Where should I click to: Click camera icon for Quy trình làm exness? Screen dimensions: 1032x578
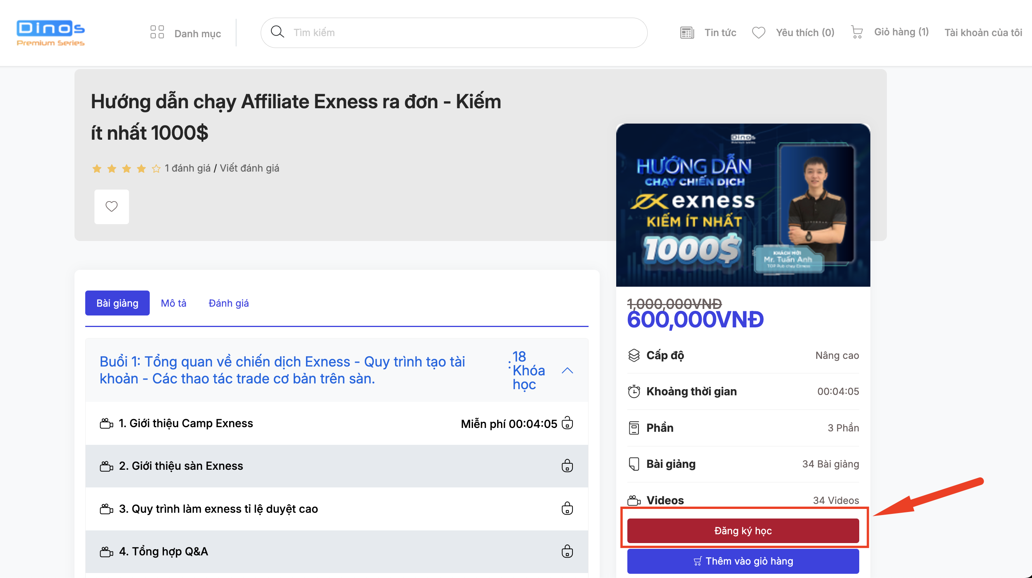tap(106, 509)
